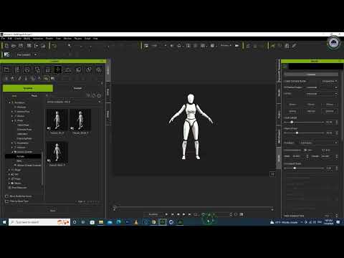Click the mini viewport icon at viewport corner
Viewport: 344px width, 258px height.
[x=272, y=174]
